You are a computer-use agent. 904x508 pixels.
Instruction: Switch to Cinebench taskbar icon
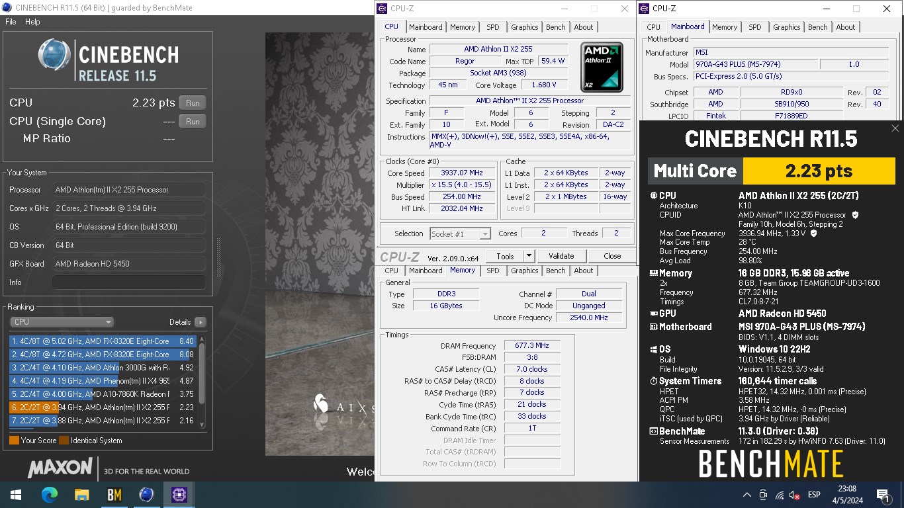point(146,495)
